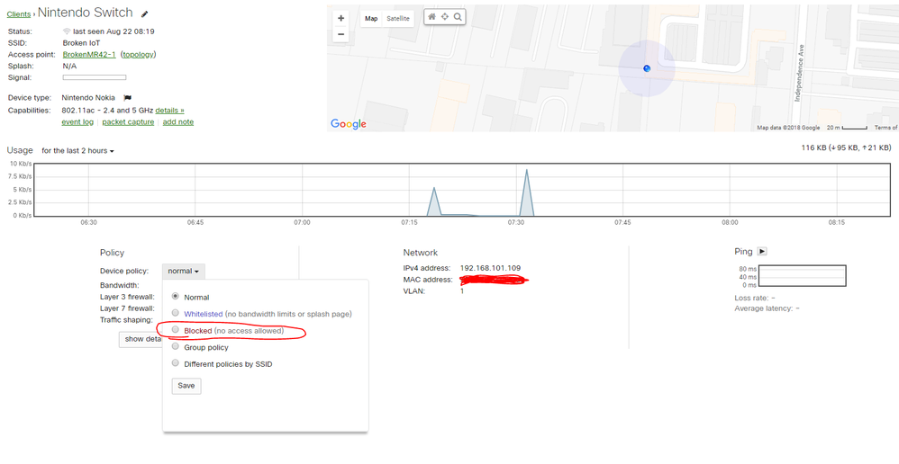899x464 pixels.
Task: Click the flag icon beside device type
Action: click(128, 98)
